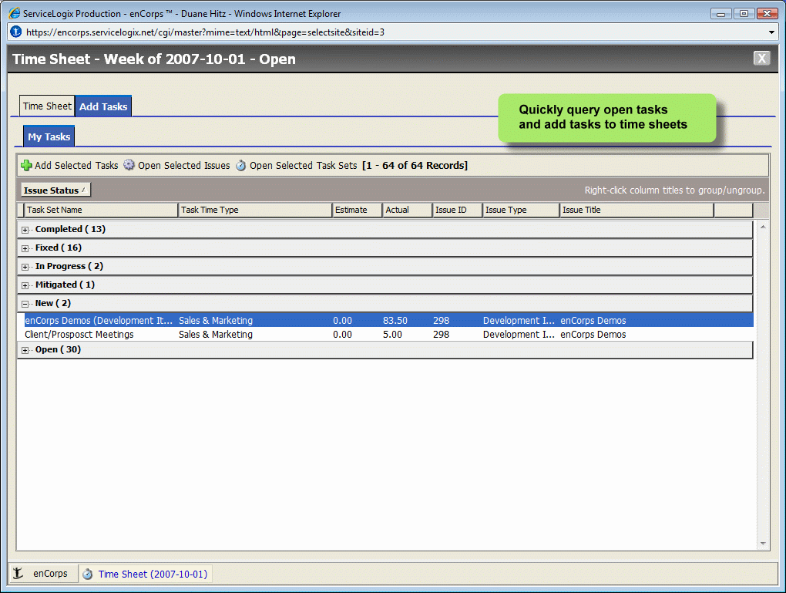Click the gear icon for Open Selected Issues
The image size is (786, 593).
point(129,165)
